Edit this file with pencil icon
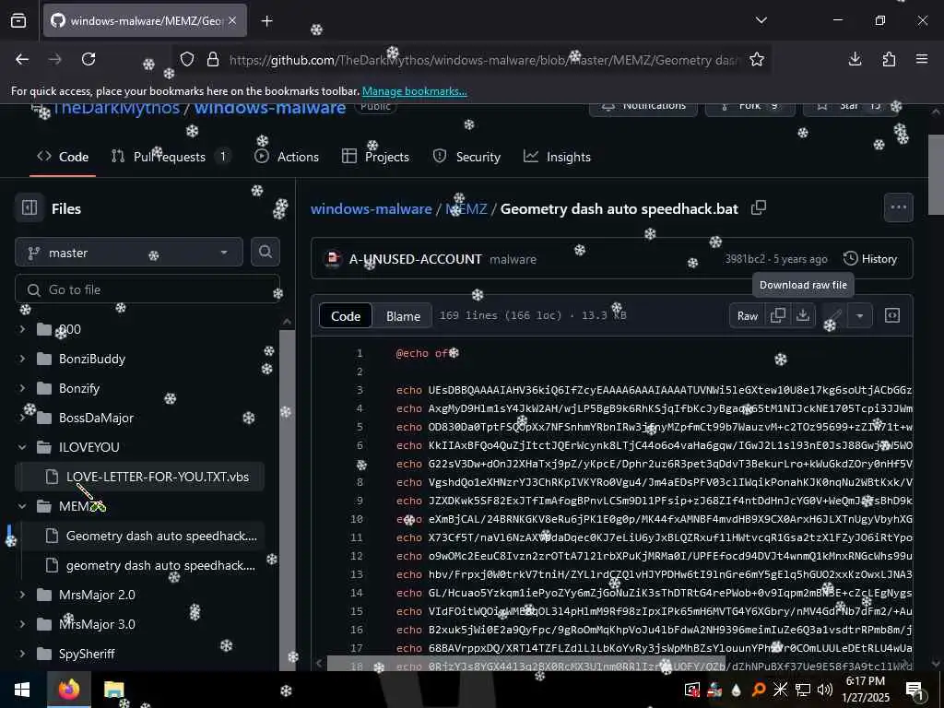 tap(833, 315)
